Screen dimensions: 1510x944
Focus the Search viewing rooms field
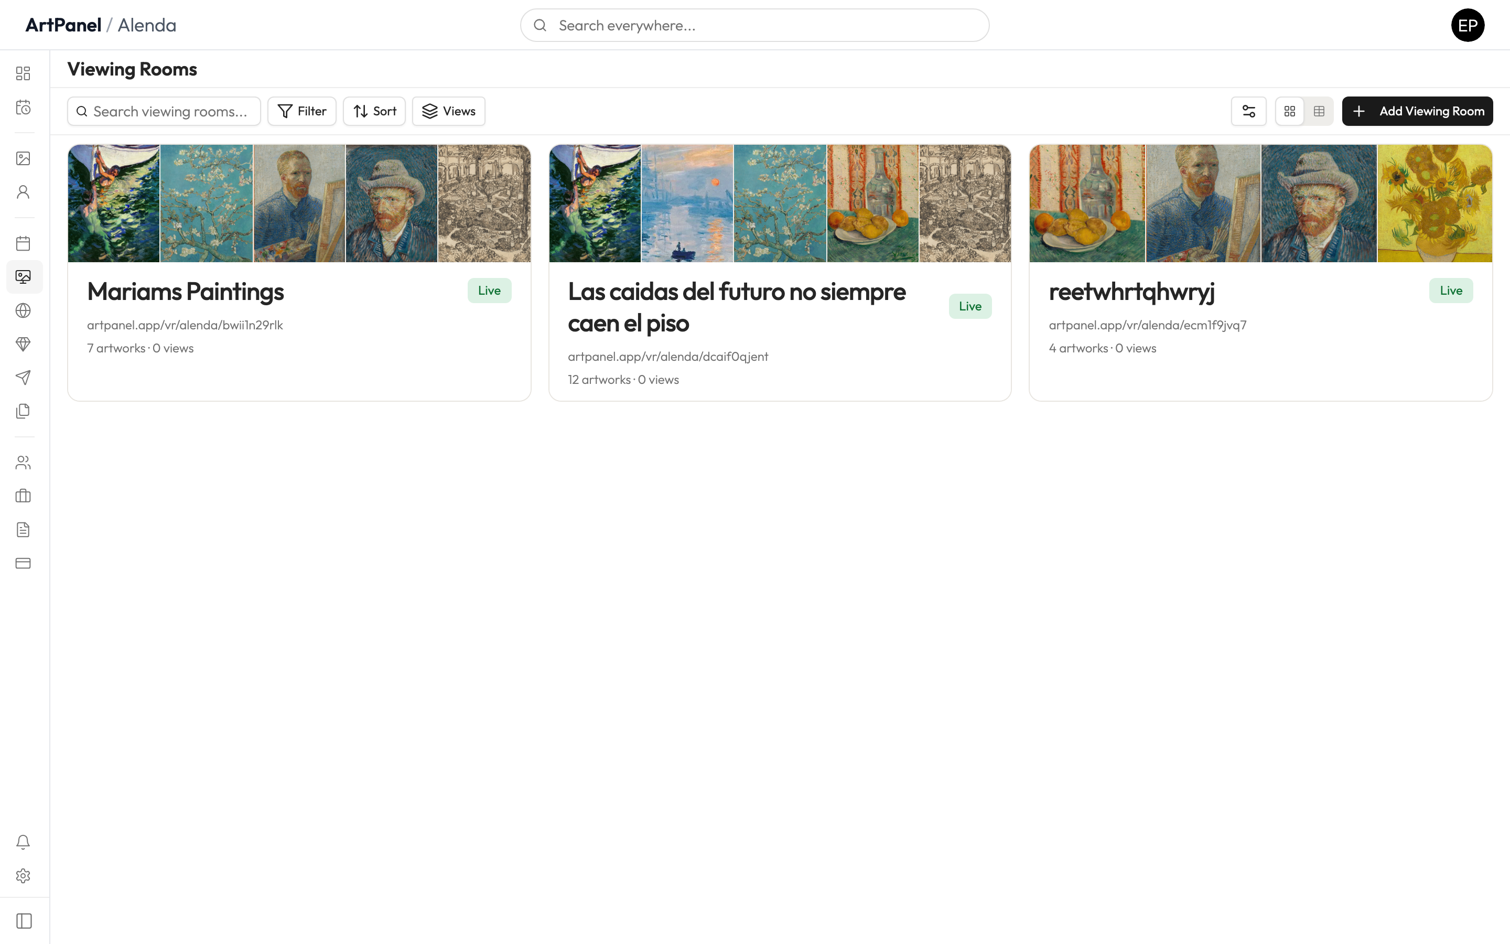[x=164, y=111]
